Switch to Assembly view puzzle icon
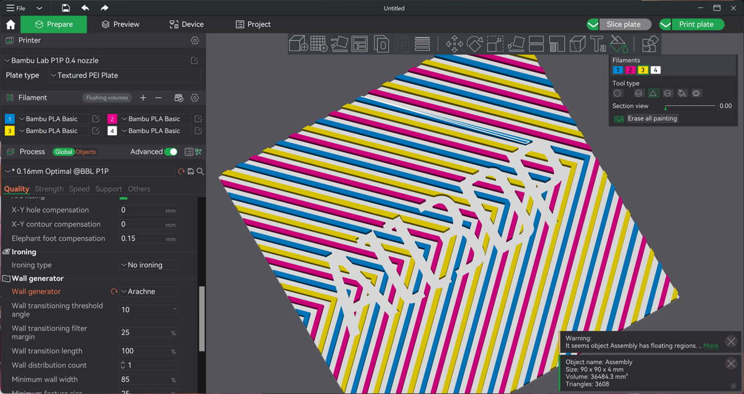Screen dimensions: 744x394 click(x=650, y=44)
